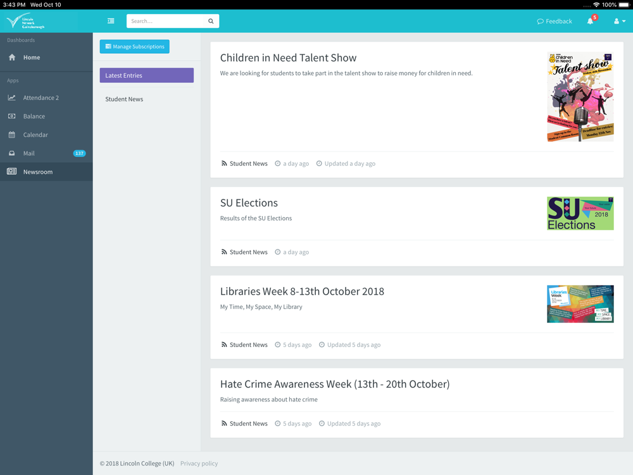Click the Newsroom newspaper icon
The image size is (633, 475).
coord(11,172)
